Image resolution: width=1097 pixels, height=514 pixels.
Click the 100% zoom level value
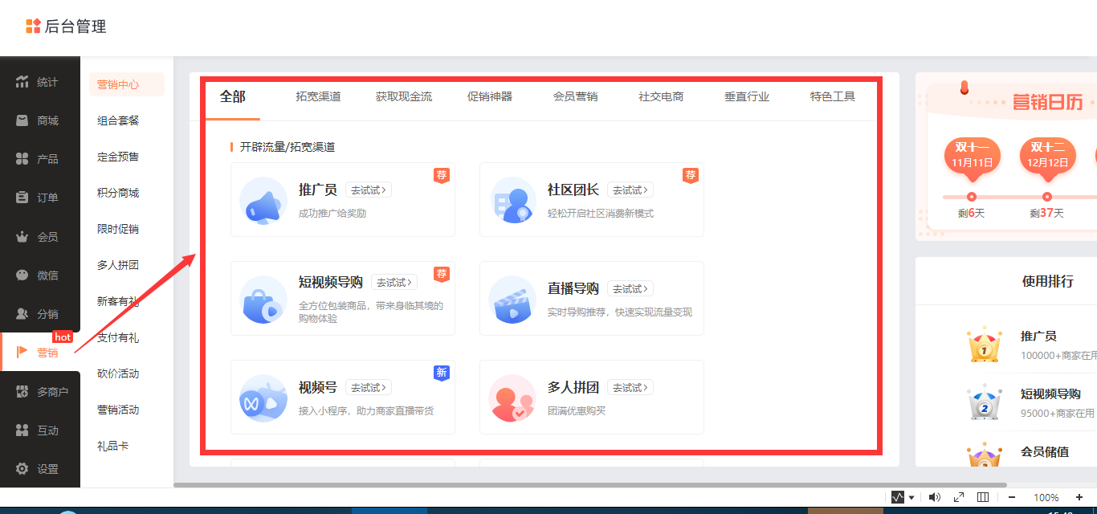pos(1046,498)
